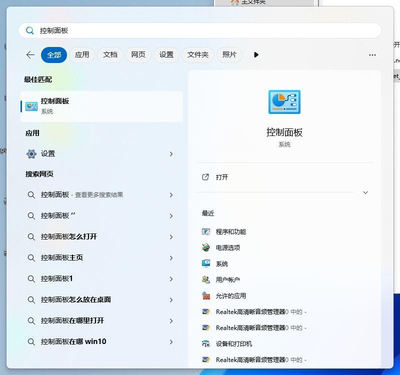Select the 全部 filter tab
Image resolution: width=400 pixels, height=375 pixels.
[x=54, y=55]
